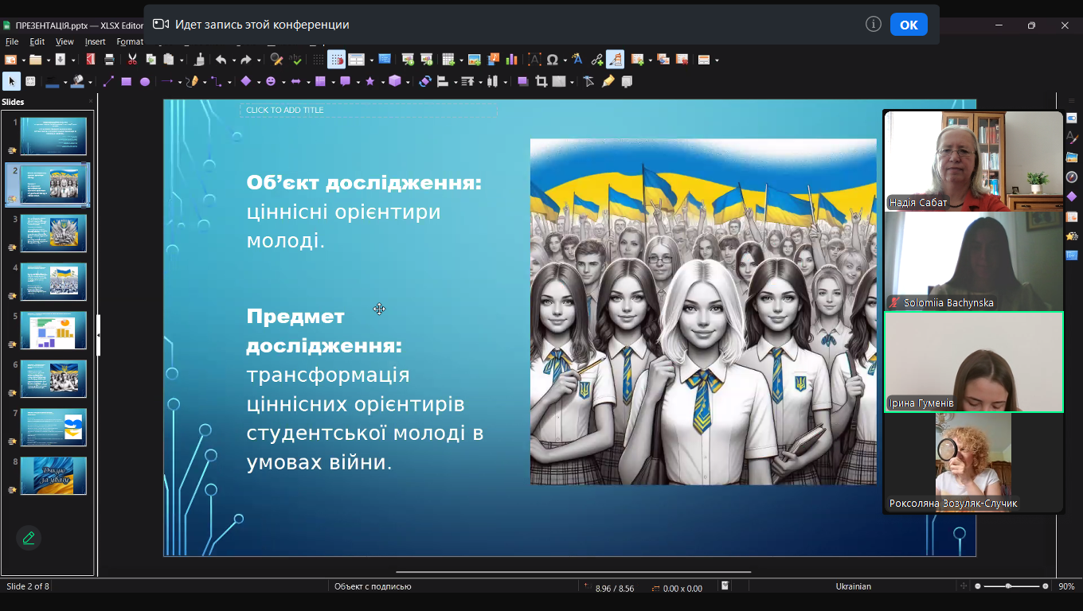Image resolution: width=1083 pixels, height=611 pixels.
Task: Expand the Undo history dropdown arrow
Action: point(232,60)
